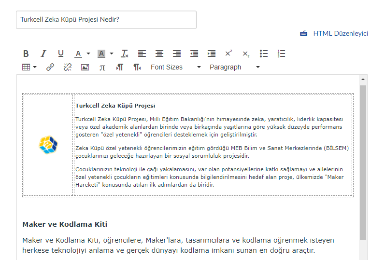The image size is (385, 260).
Task: Insert a hyperlink
Action: tap(50, 67)
